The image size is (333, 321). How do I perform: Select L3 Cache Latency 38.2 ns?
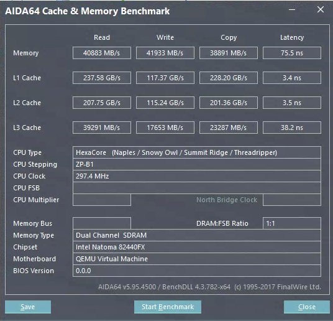point(292,128)
